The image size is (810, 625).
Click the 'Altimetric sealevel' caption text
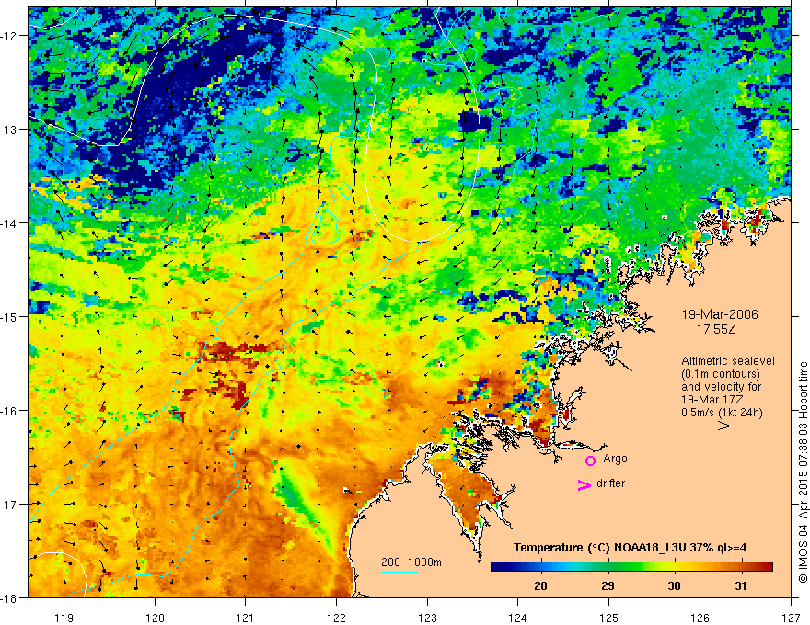pyautogui.click(x=728, y=361)
